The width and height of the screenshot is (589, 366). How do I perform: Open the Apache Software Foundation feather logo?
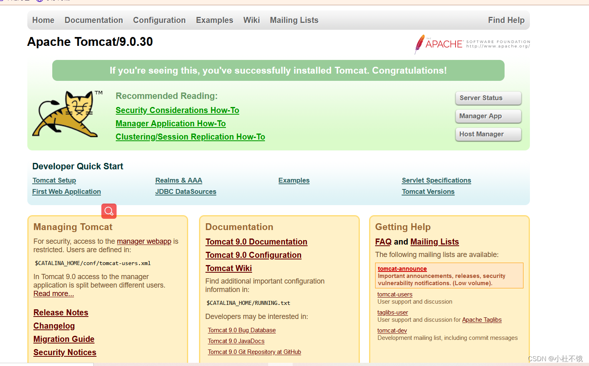tap(472, 44)
